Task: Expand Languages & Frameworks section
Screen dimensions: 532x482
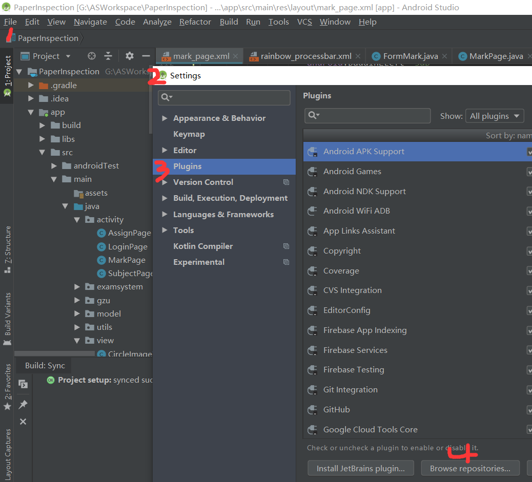Action: 165,214
